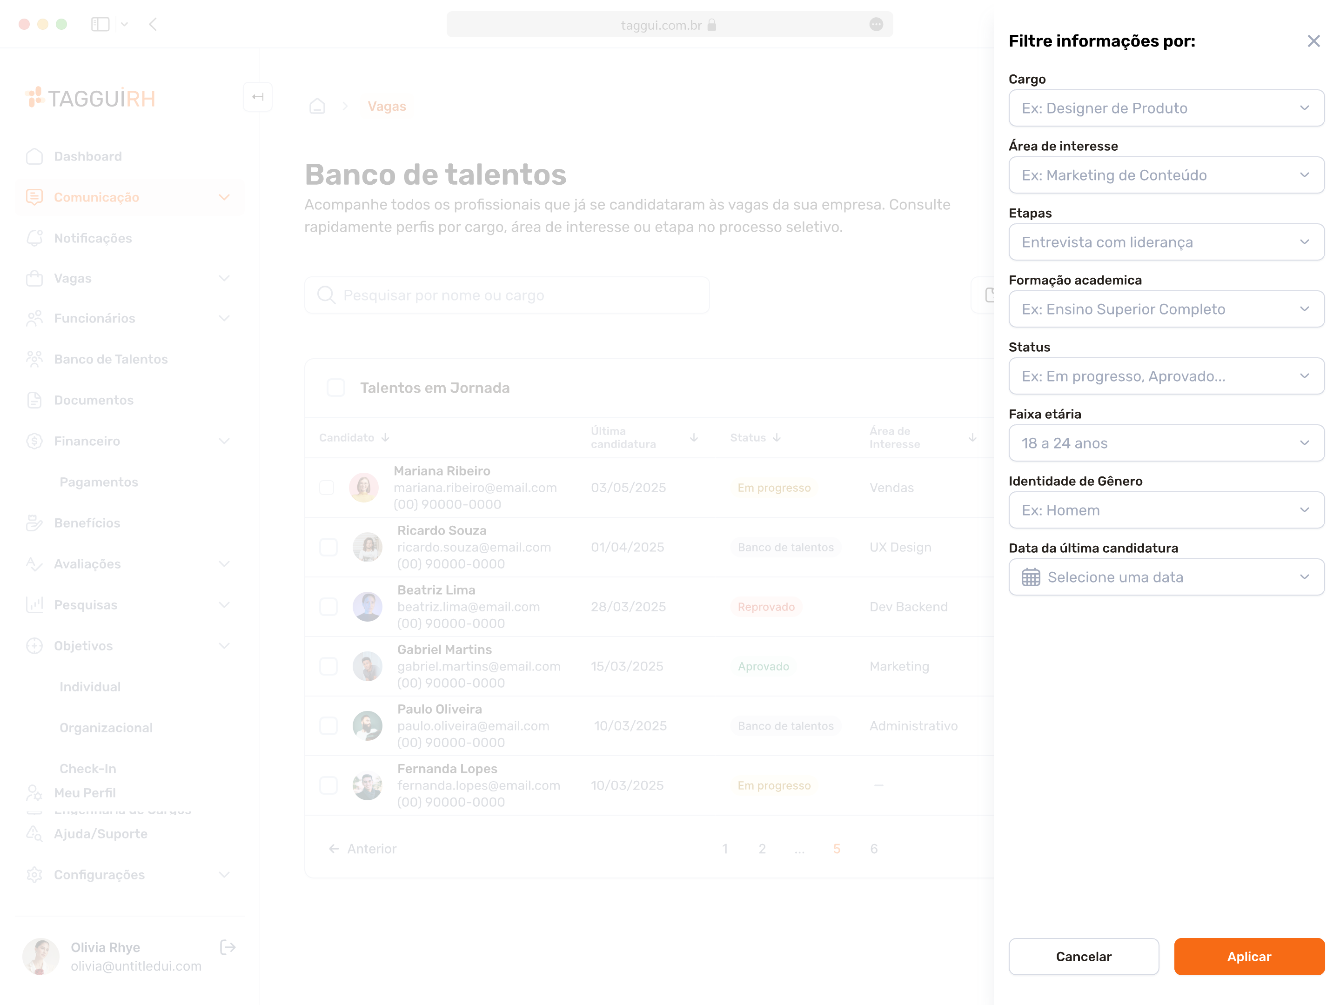
Task: Click the home breadcrumb icon
Action: point(317,107)
